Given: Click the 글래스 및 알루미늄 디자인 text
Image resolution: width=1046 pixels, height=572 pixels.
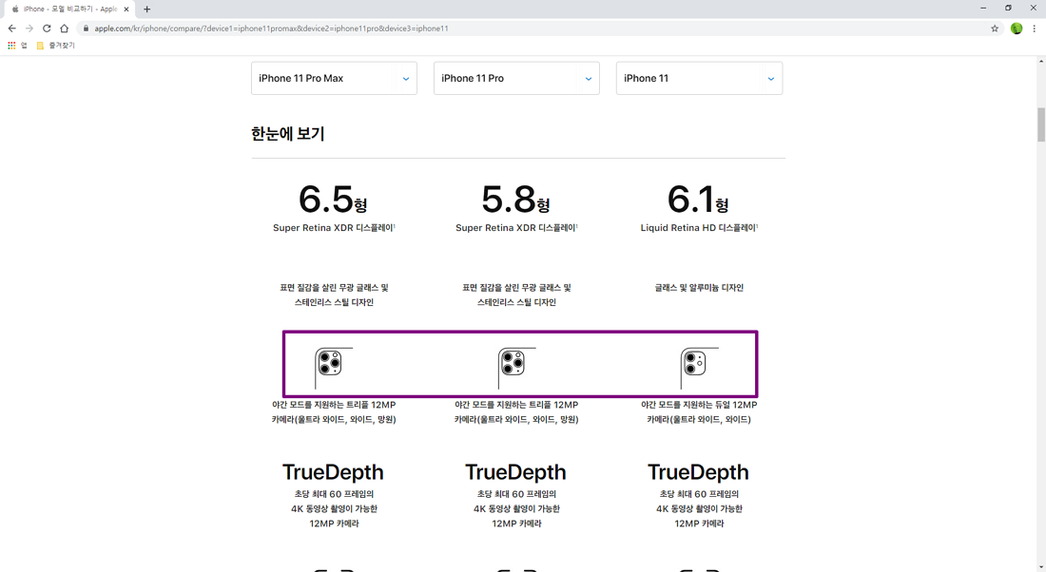Looking at the screenshot, I should pyautogui.click(x=699, y=287).
